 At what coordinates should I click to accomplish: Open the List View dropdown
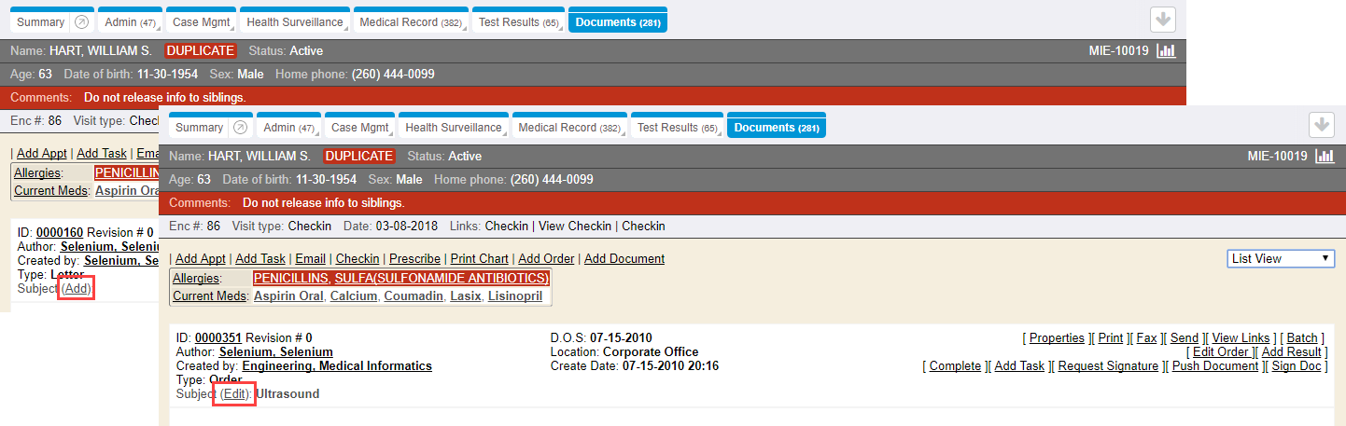point(1281,258)
